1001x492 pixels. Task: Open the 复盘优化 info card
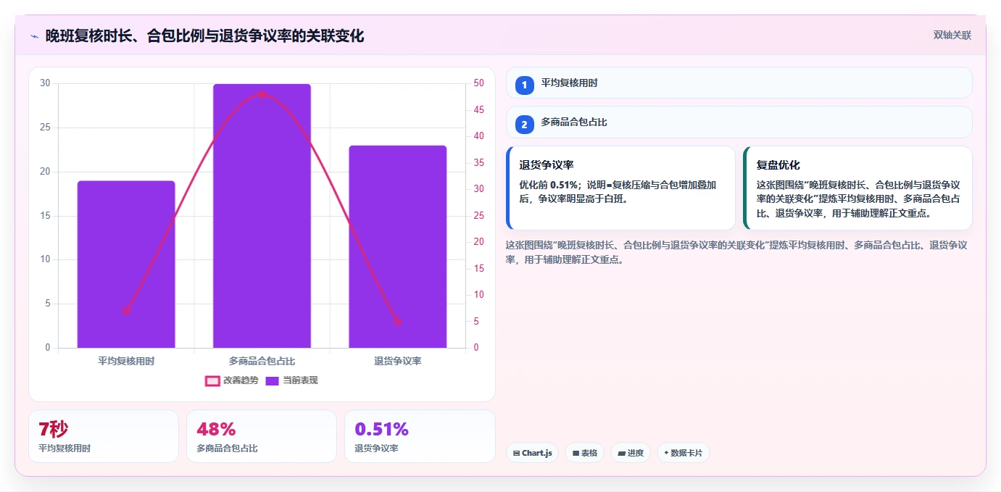(857, 188)
